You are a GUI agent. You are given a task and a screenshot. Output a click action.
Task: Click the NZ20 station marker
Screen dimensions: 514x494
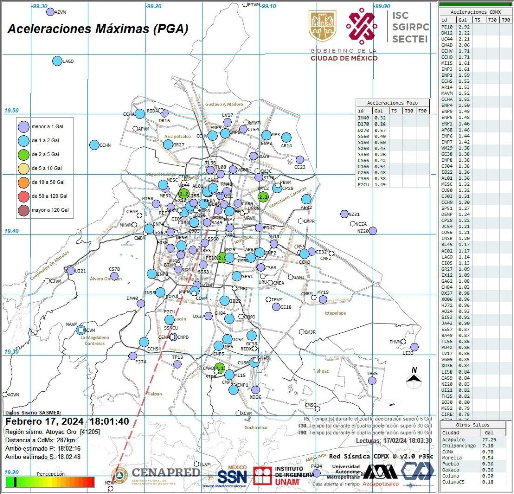point(373,231)
